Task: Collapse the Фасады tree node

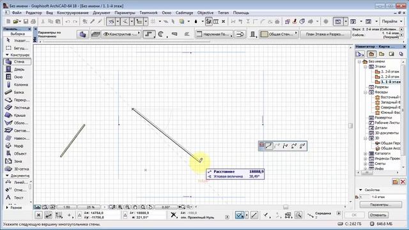Action: [366, 92]
